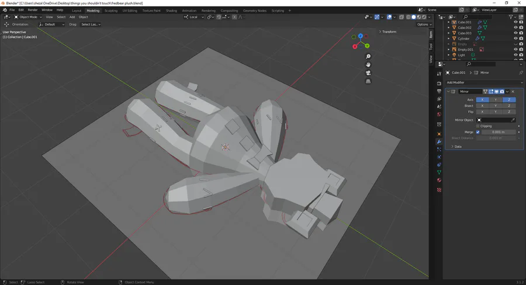This screenshot has height=285, width=526.
Task: Toggle Mirror modifier show in render
Action: 502,92
